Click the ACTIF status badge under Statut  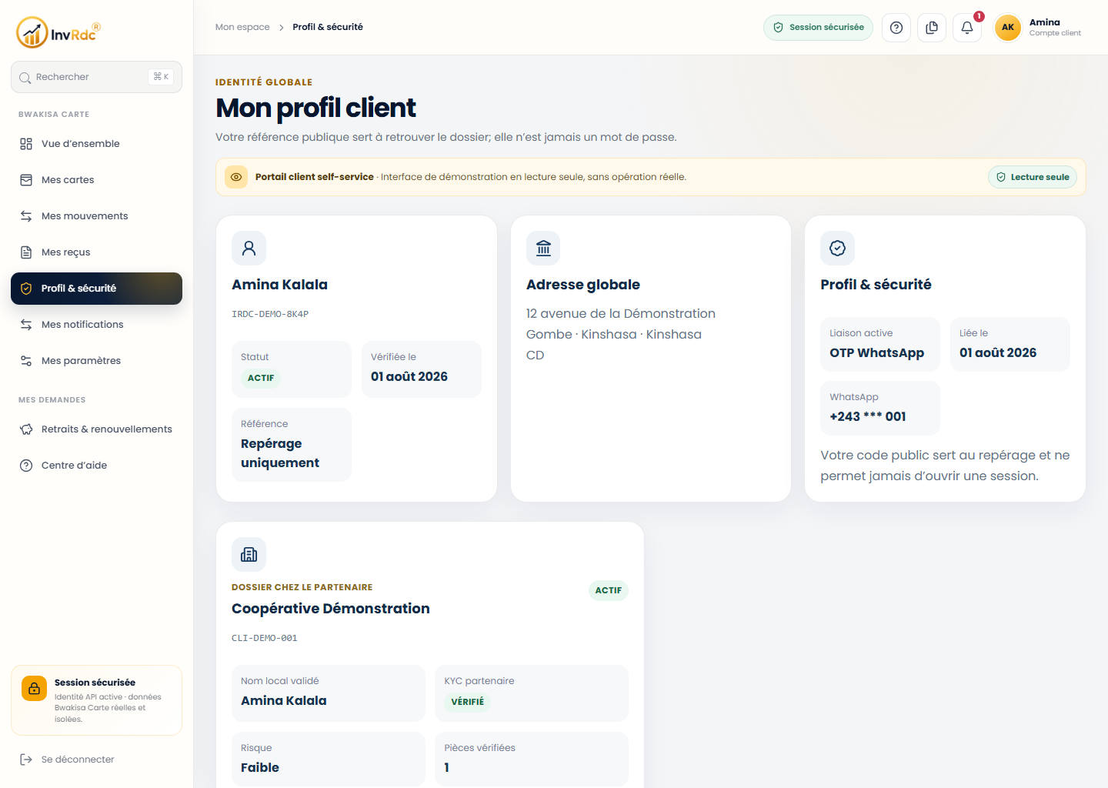coord(261,378)
